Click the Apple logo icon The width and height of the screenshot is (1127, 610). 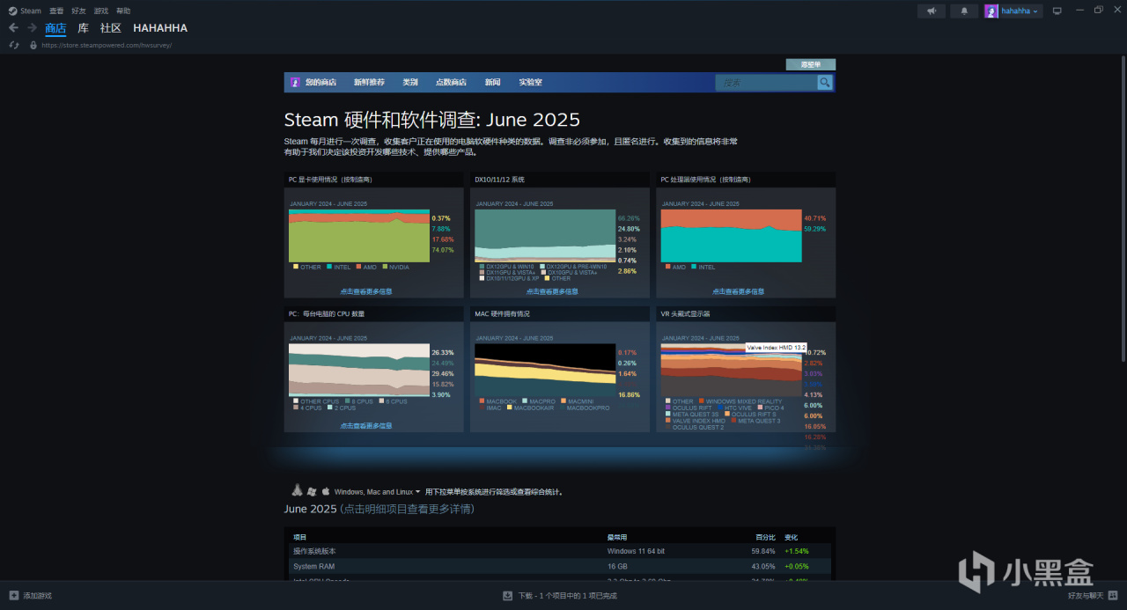pyautogui.click(x=325, y=491)
